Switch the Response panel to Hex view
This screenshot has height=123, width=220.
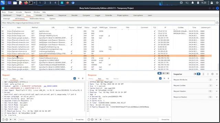pos(107,79)
